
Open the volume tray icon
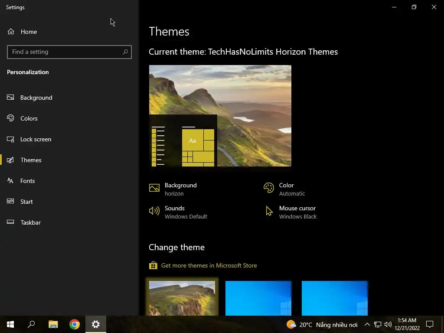point(388,324)
